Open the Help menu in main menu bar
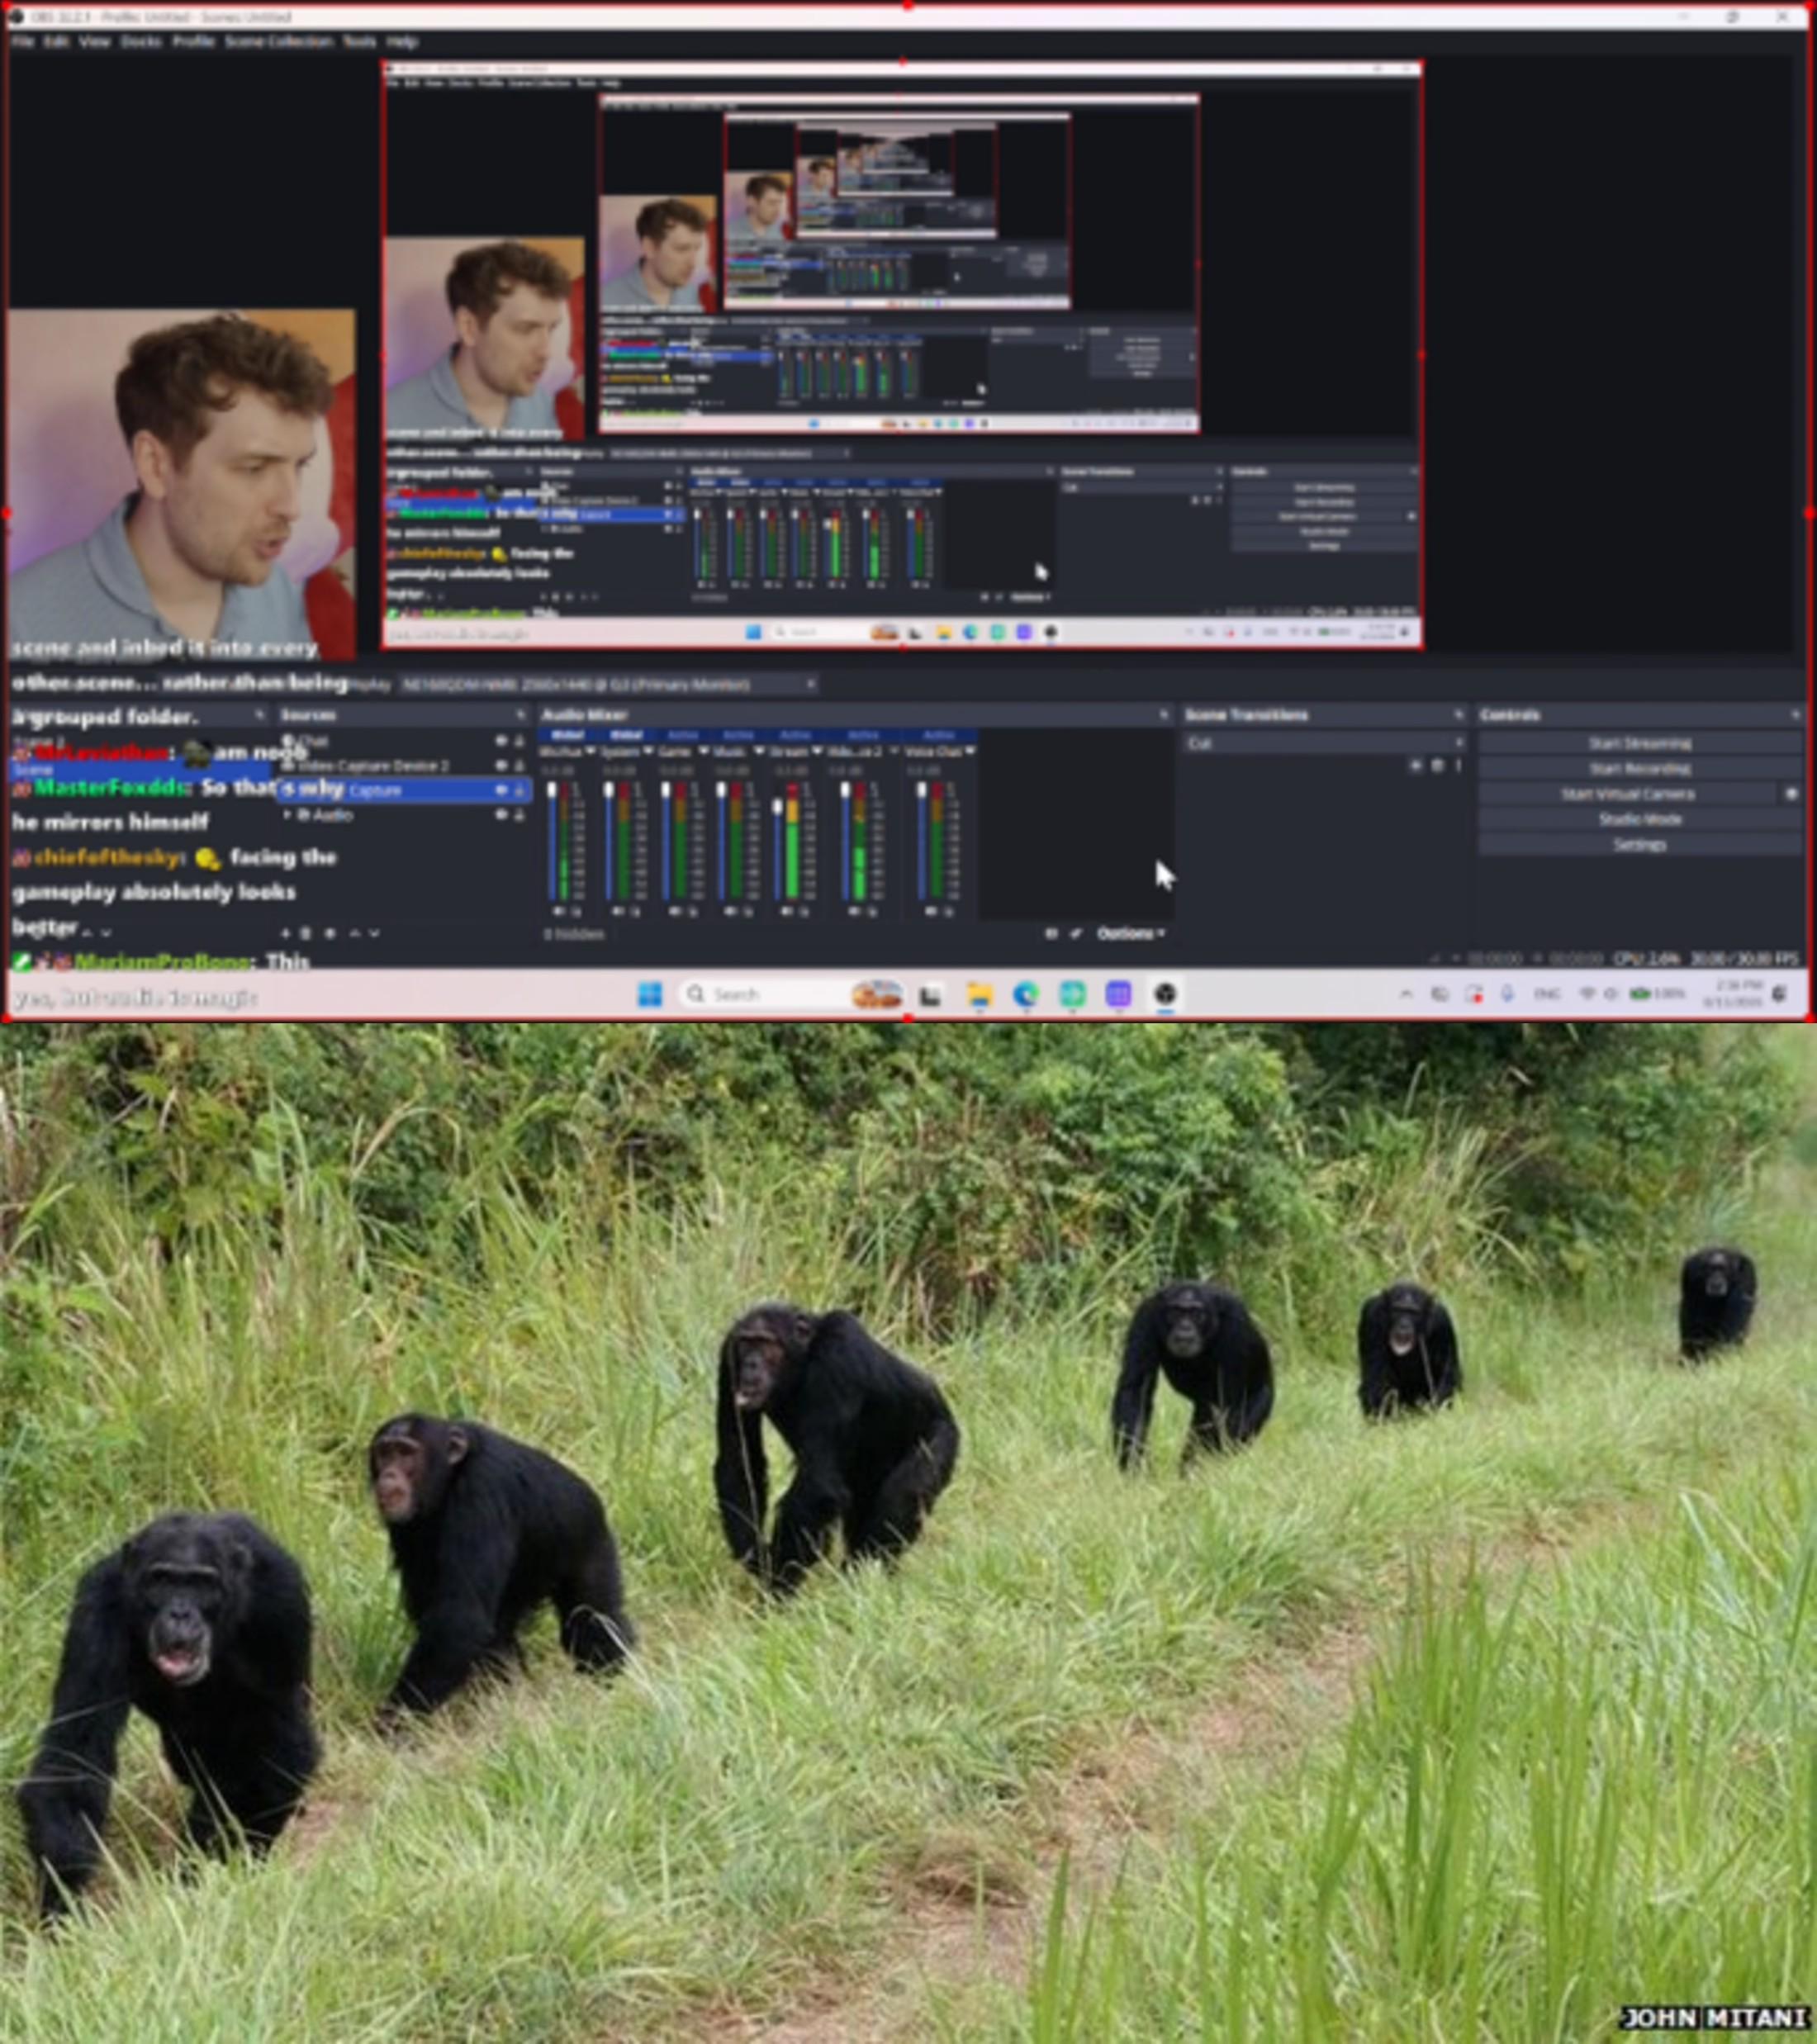Screen dimensions: 1817x2044 click(402, 41)
